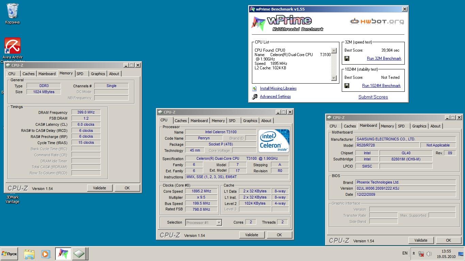Open Mainboard tab in center CPU-Z window
The height and width of the screenshot is (261, 465).
199,121
